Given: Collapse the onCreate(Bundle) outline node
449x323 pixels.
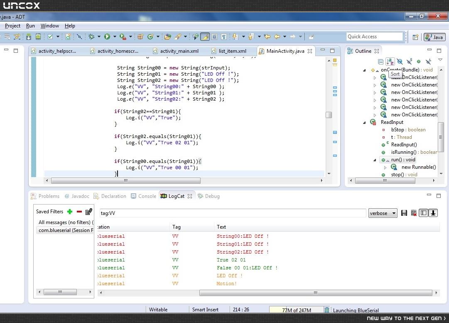Looking at the screenshot, I should (x=364, y=70).
